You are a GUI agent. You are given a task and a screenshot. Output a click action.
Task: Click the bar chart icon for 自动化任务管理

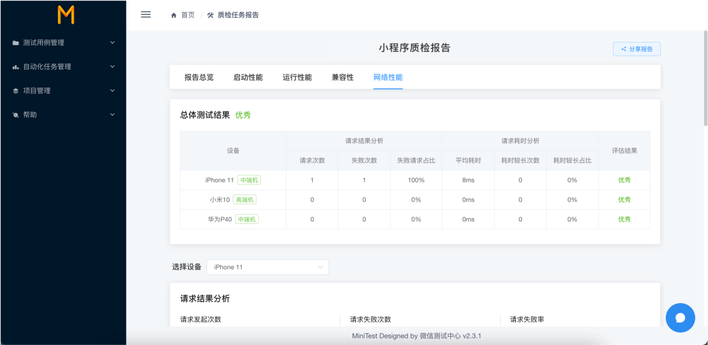point(16,67)
